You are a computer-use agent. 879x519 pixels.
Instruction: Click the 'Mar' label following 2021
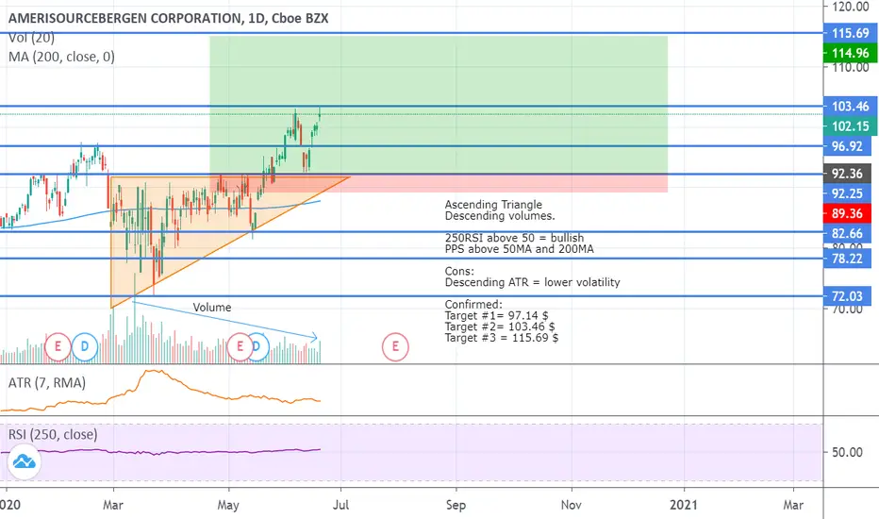click(793, 505)
